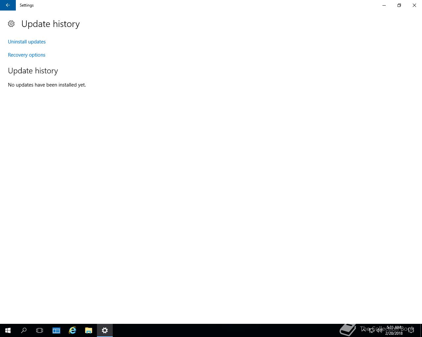Screen dimensions: 422x337
Task: Open the Action Center notifications icon
Action: pos(411,330)
